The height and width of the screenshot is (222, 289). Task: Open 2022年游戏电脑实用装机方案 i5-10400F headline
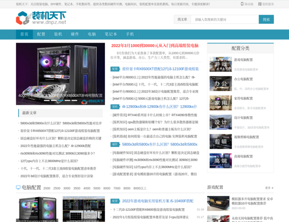click(x=158, y=201)
